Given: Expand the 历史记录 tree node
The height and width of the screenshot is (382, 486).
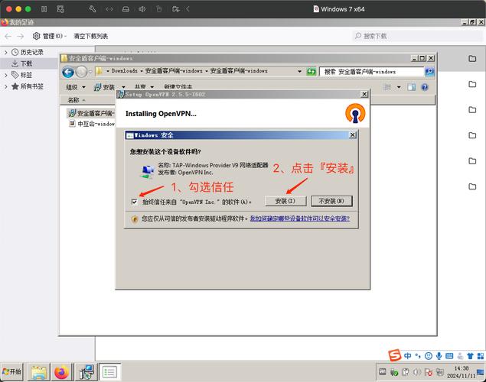Looking at the screenshot, I should point(6,52).
